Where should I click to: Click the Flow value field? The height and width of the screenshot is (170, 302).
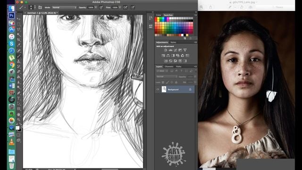click(x=115, y=8)
